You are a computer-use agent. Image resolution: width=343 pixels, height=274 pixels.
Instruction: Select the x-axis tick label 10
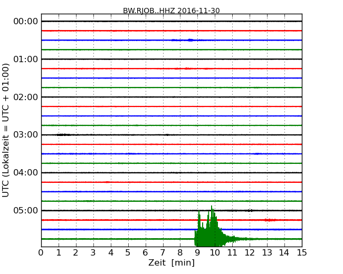215,253
